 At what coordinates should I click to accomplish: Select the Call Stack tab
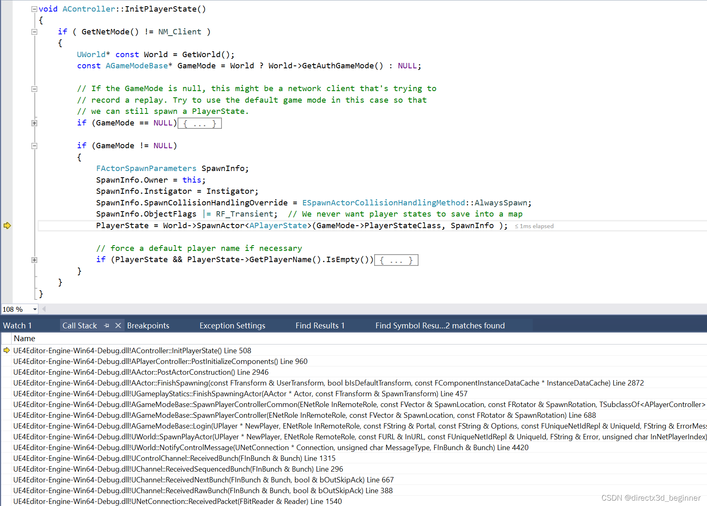point(79,325)
